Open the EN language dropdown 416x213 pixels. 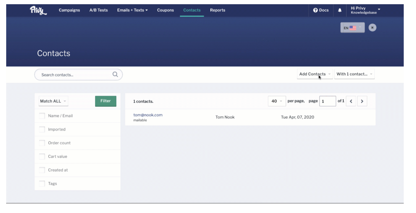pos(352,28)
